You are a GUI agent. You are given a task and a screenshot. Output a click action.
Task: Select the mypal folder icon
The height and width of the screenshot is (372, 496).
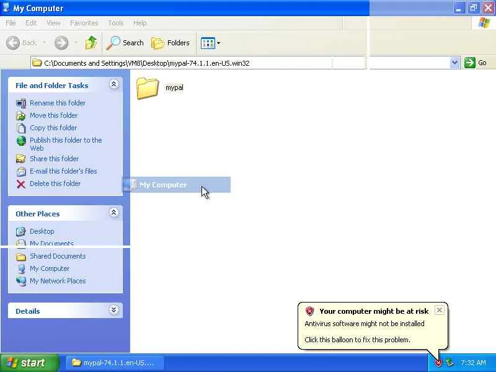148,88
